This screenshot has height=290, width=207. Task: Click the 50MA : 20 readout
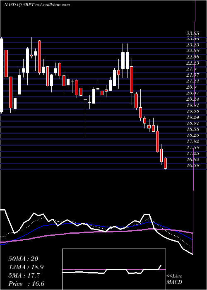click(23, 259)
